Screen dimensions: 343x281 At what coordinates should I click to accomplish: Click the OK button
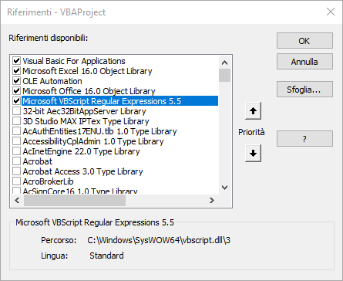point(304,41)
